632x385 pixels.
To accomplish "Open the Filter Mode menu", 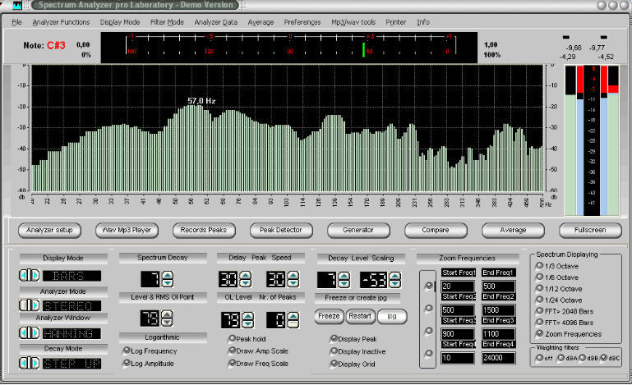I will point(168,22).
